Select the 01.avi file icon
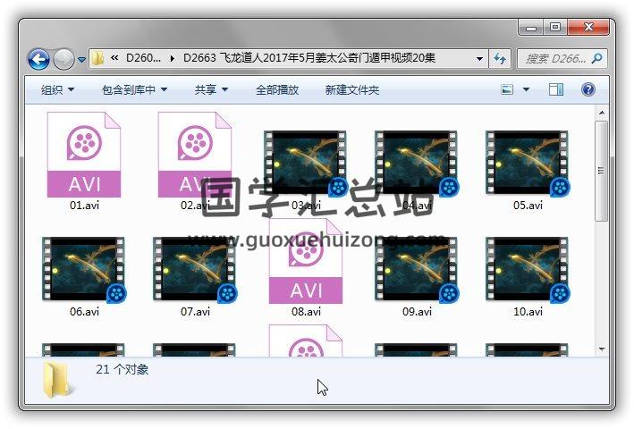 click(84, 155)
